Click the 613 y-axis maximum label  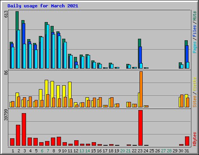[x=6, y=14]
